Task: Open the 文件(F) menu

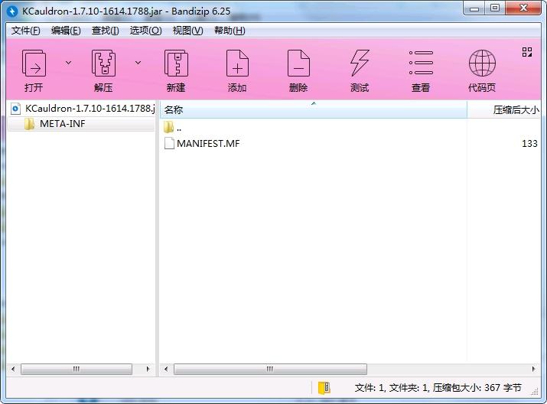Action: tap(25, 31)
